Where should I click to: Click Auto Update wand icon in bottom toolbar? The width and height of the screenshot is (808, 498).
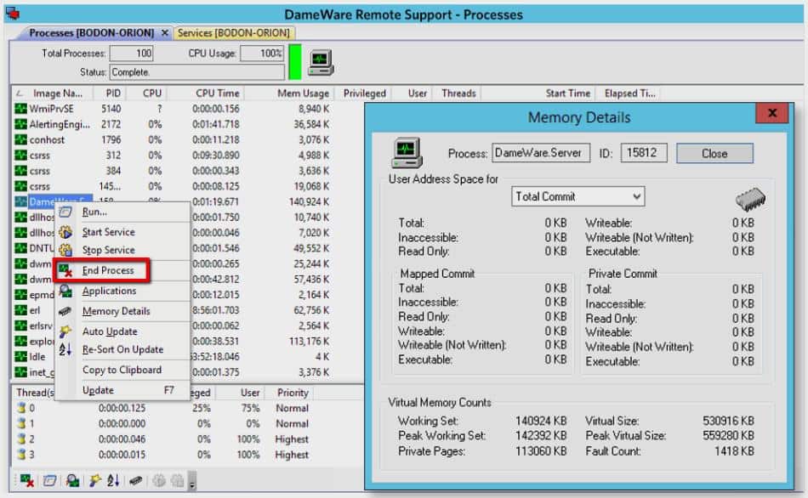95,481
